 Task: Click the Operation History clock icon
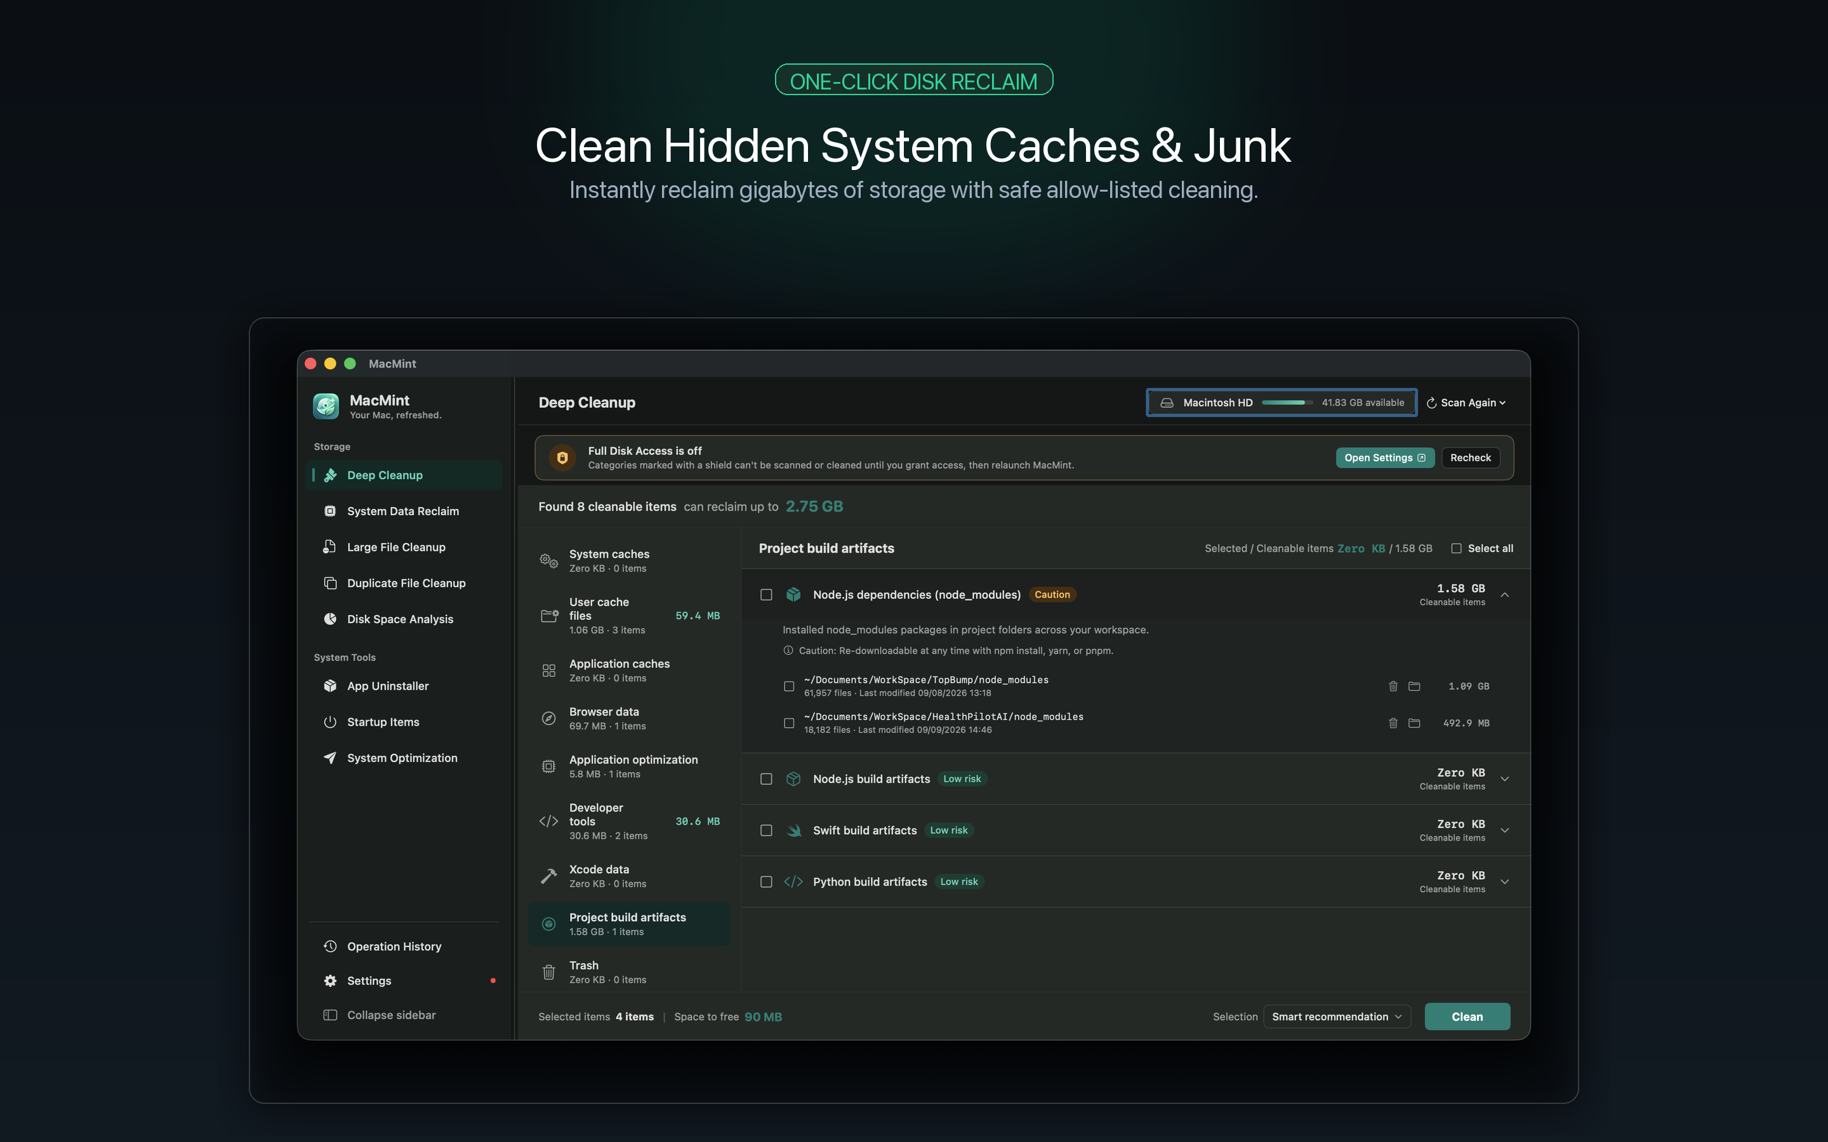point(330,947)
